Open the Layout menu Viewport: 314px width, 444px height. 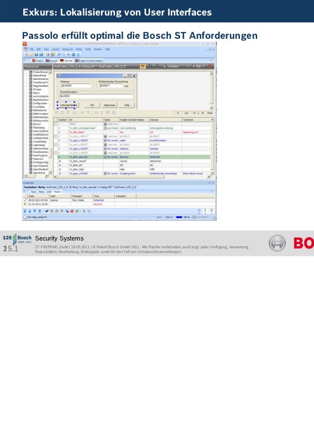56,49
